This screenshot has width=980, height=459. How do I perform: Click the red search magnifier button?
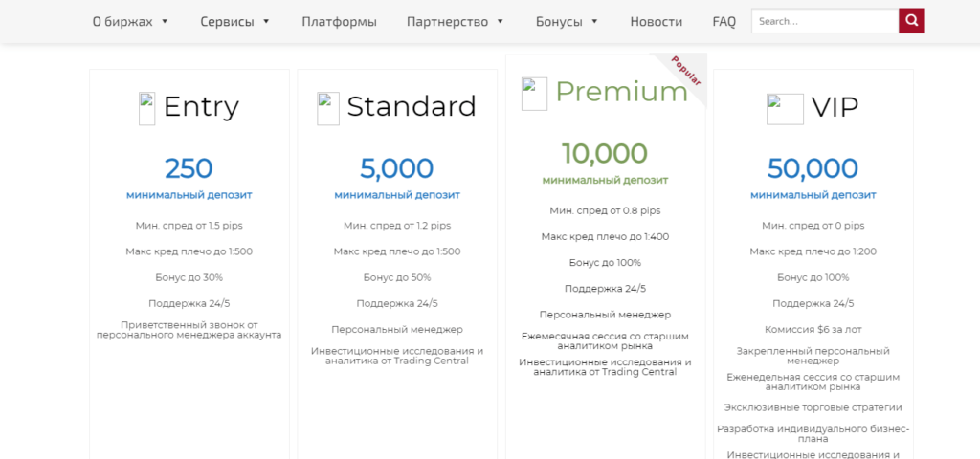(912, 21)
